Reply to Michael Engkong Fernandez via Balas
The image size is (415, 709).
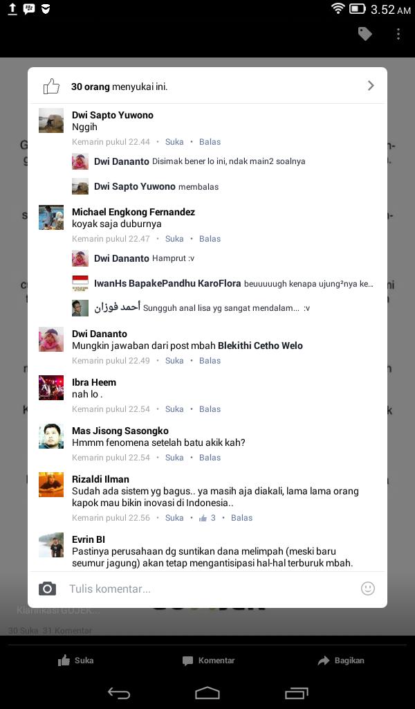click(x=210, y=239)
